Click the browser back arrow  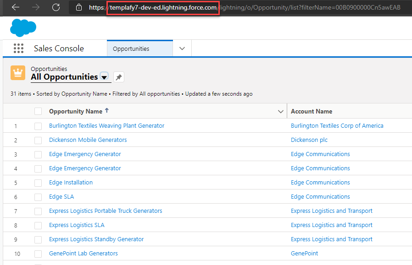coord(15,7)
